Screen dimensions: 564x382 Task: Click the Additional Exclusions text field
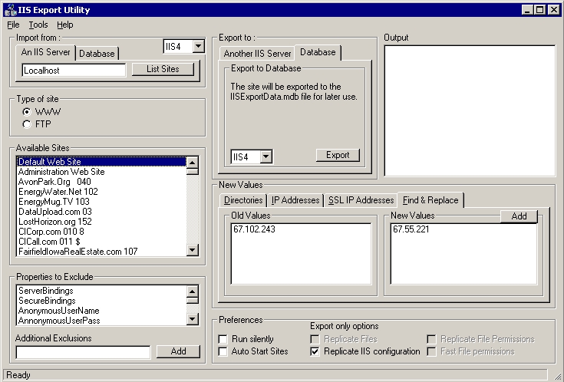83,352
